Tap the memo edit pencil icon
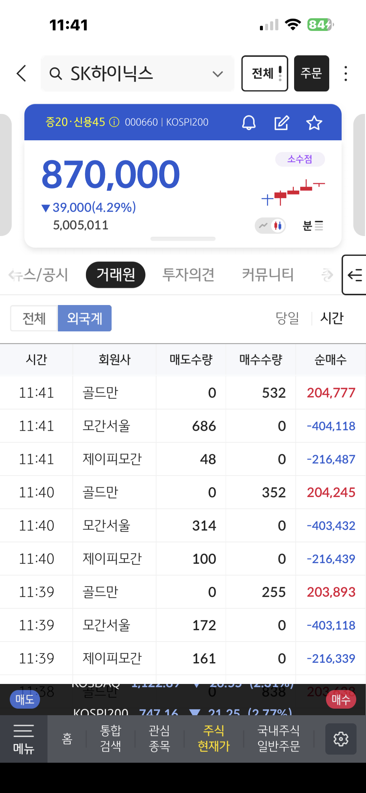Screen dimensions: 366x793 pyautogui.click(x=281, y=123)
